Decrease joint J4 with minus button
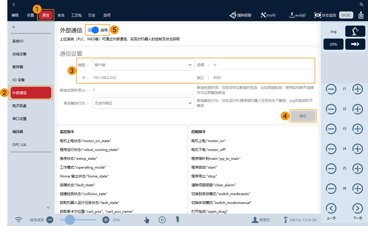Viewport: 368px width, 226px height. [x=331, y=149]
